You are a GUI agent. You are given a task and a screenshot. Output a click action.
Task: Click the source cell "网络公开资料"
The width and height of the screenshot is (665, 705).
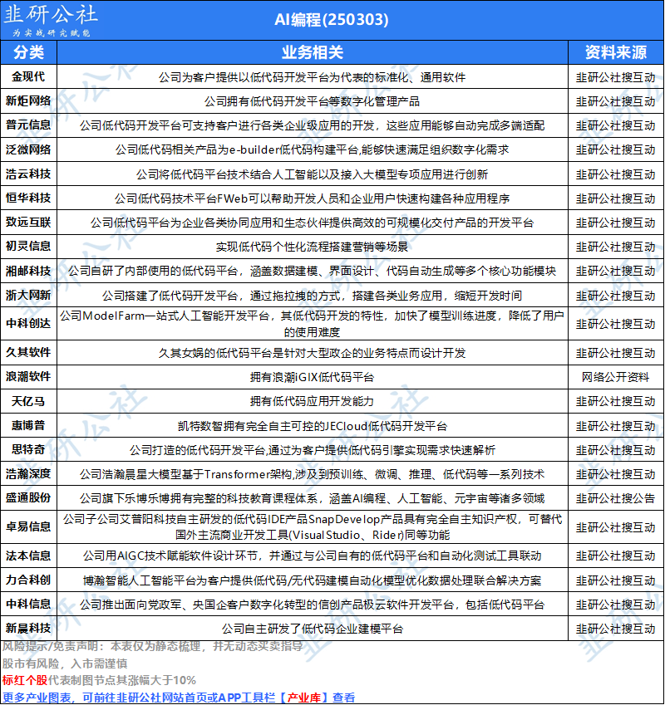click(x=615, y=377)
